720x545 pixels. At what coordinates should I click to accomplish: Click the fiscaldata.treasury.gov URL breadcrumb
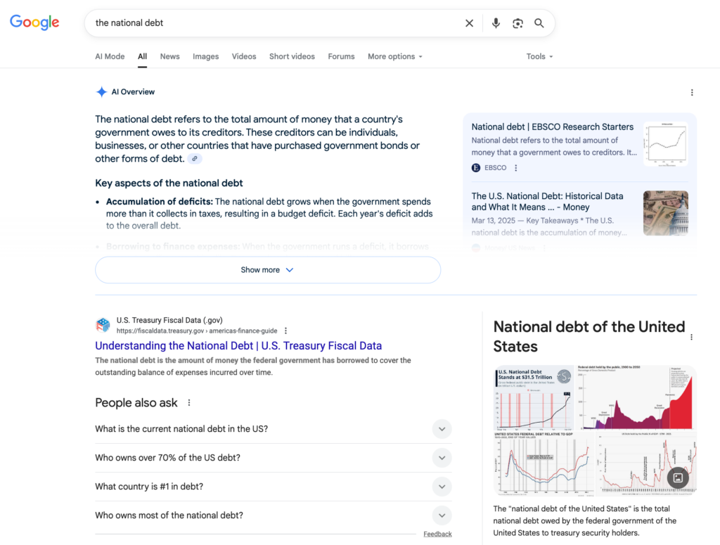pyautogui.click(x=197, y=331)
